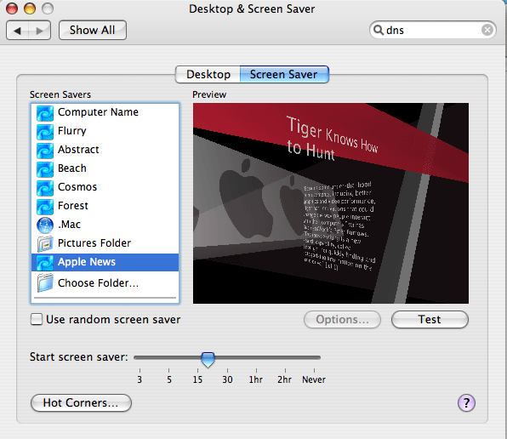Open the Options... button
This screenshot has height=439, width=507.
pos(342,319)
